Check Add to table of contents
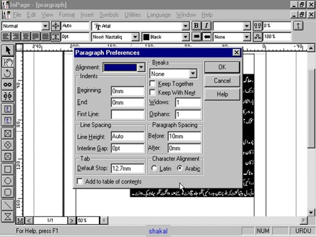This screenshot has width=316, height=237. click(x=80, y=181)
